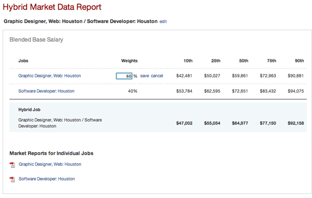Image resolution: width=312 pixels, height=198 pixels.
Task: Save the weight change
Action: pyautogui.click(x=145, y=76)
